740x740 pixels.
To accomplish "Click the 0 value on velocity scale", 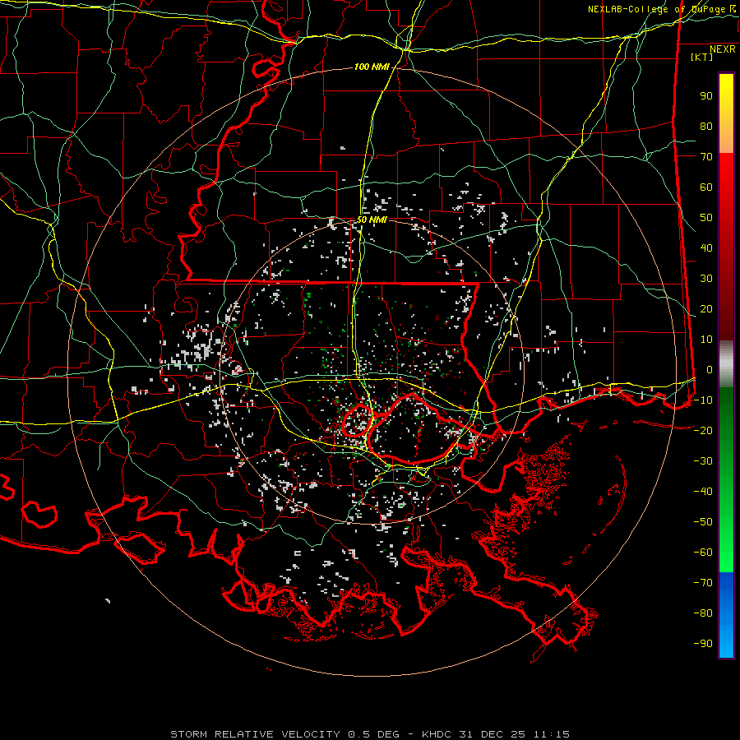I will coord(710,369).
